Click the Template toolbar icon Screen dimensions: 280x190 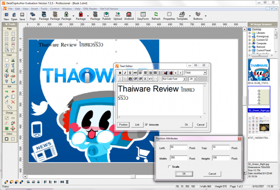pos(182,16)
